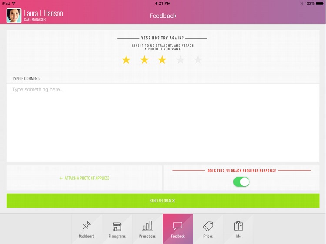
Task: Tap the battery indicator icon
Action: [320, 3]
